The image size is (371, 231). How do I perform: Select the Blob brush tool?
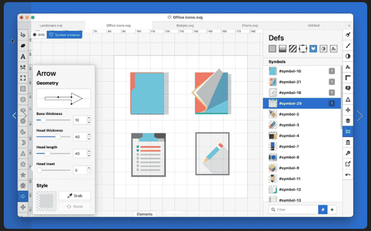pos(23,46)
